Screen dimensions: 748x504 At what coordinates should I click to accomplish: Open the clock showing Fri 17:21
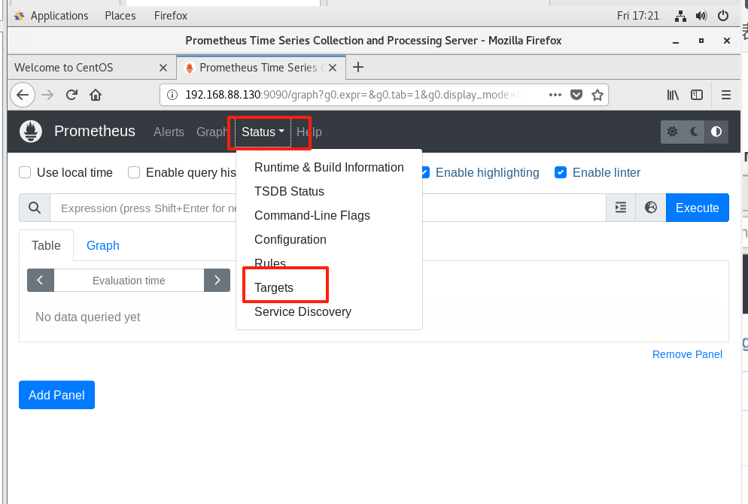638,16
